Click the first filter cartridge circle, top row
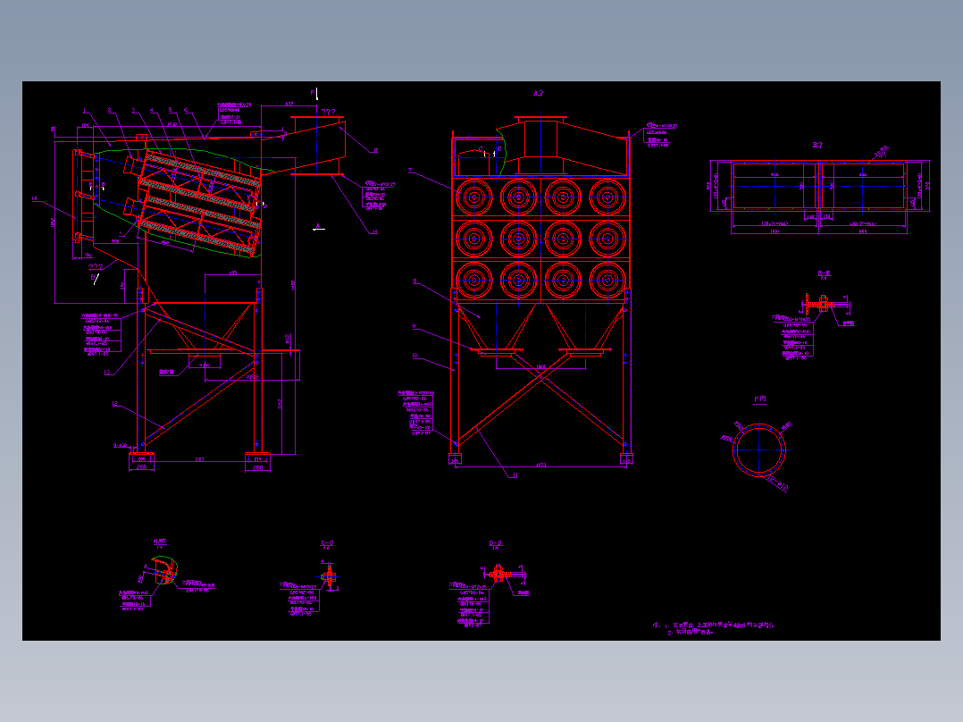Viewport: 963px width, 722px height. (474, 197)
